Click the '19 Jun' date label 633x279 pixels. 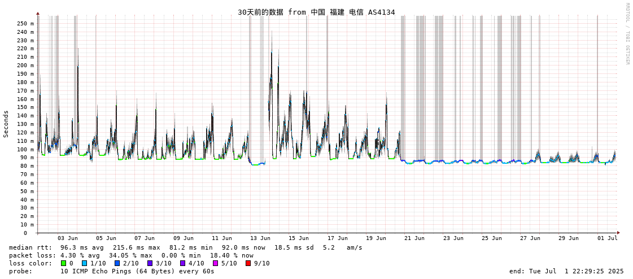coord(376,238)
